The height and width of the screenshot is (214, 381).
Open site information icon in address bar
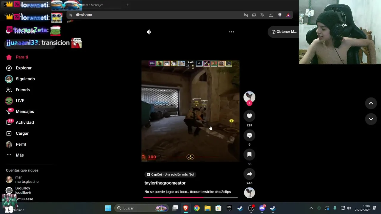(70, 15)
